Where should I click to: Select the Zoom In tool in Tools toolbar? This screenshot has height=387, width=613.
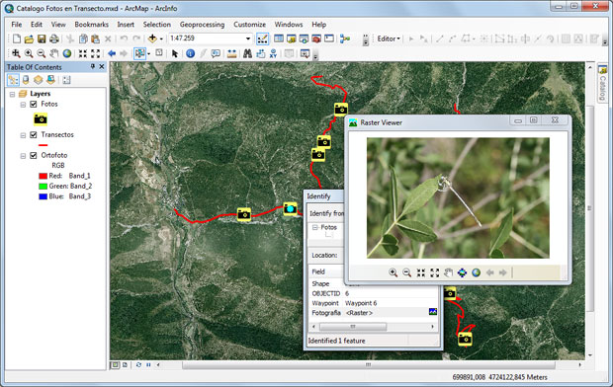click(29, 53)
